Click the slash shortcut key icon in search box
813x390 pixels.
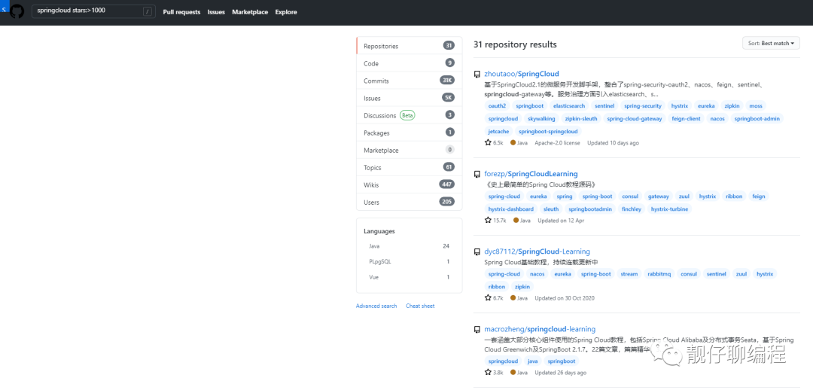pyautogui.click(x=148, y=11)
